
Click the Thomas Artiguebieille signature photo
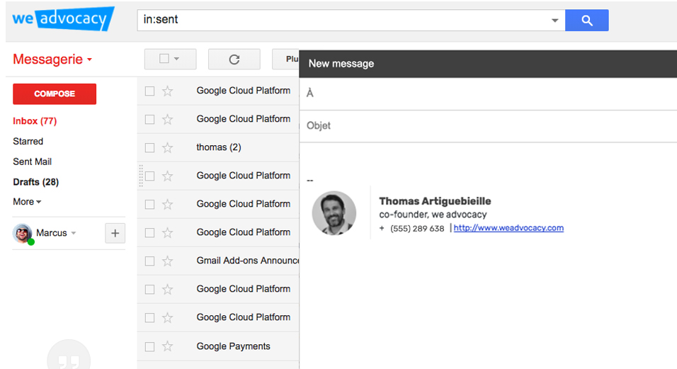tap(334, 213)
